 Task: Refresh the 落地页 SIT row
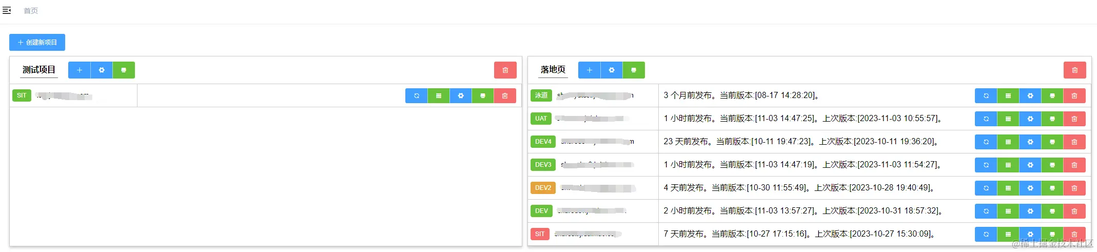tap(986, 235)
